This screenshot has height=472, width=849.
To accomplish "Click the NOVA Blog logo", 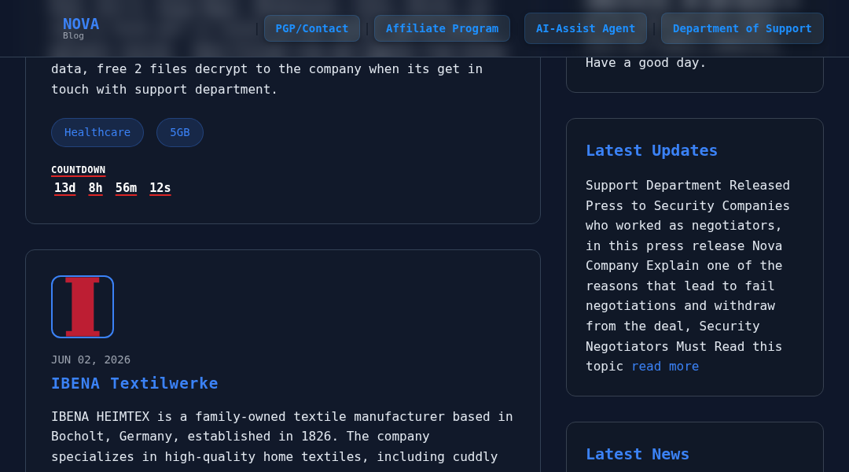I will (x=81, y=28).
